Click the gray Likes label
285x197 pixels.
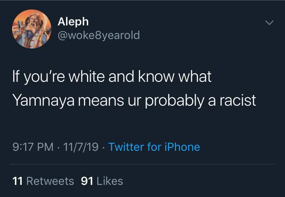(110, 181)
